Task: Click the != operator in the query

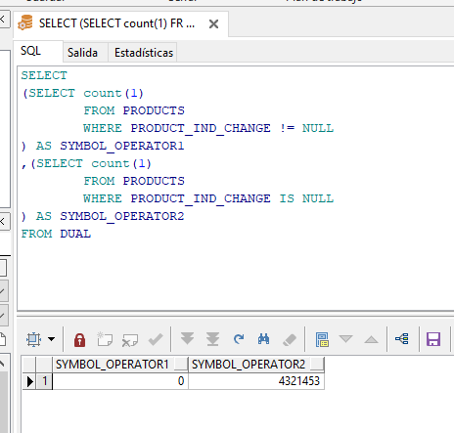Action: tap(287, 128)
